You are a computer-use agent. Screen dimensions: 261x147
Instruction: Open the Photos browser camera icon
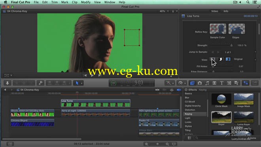click(200, 83)
